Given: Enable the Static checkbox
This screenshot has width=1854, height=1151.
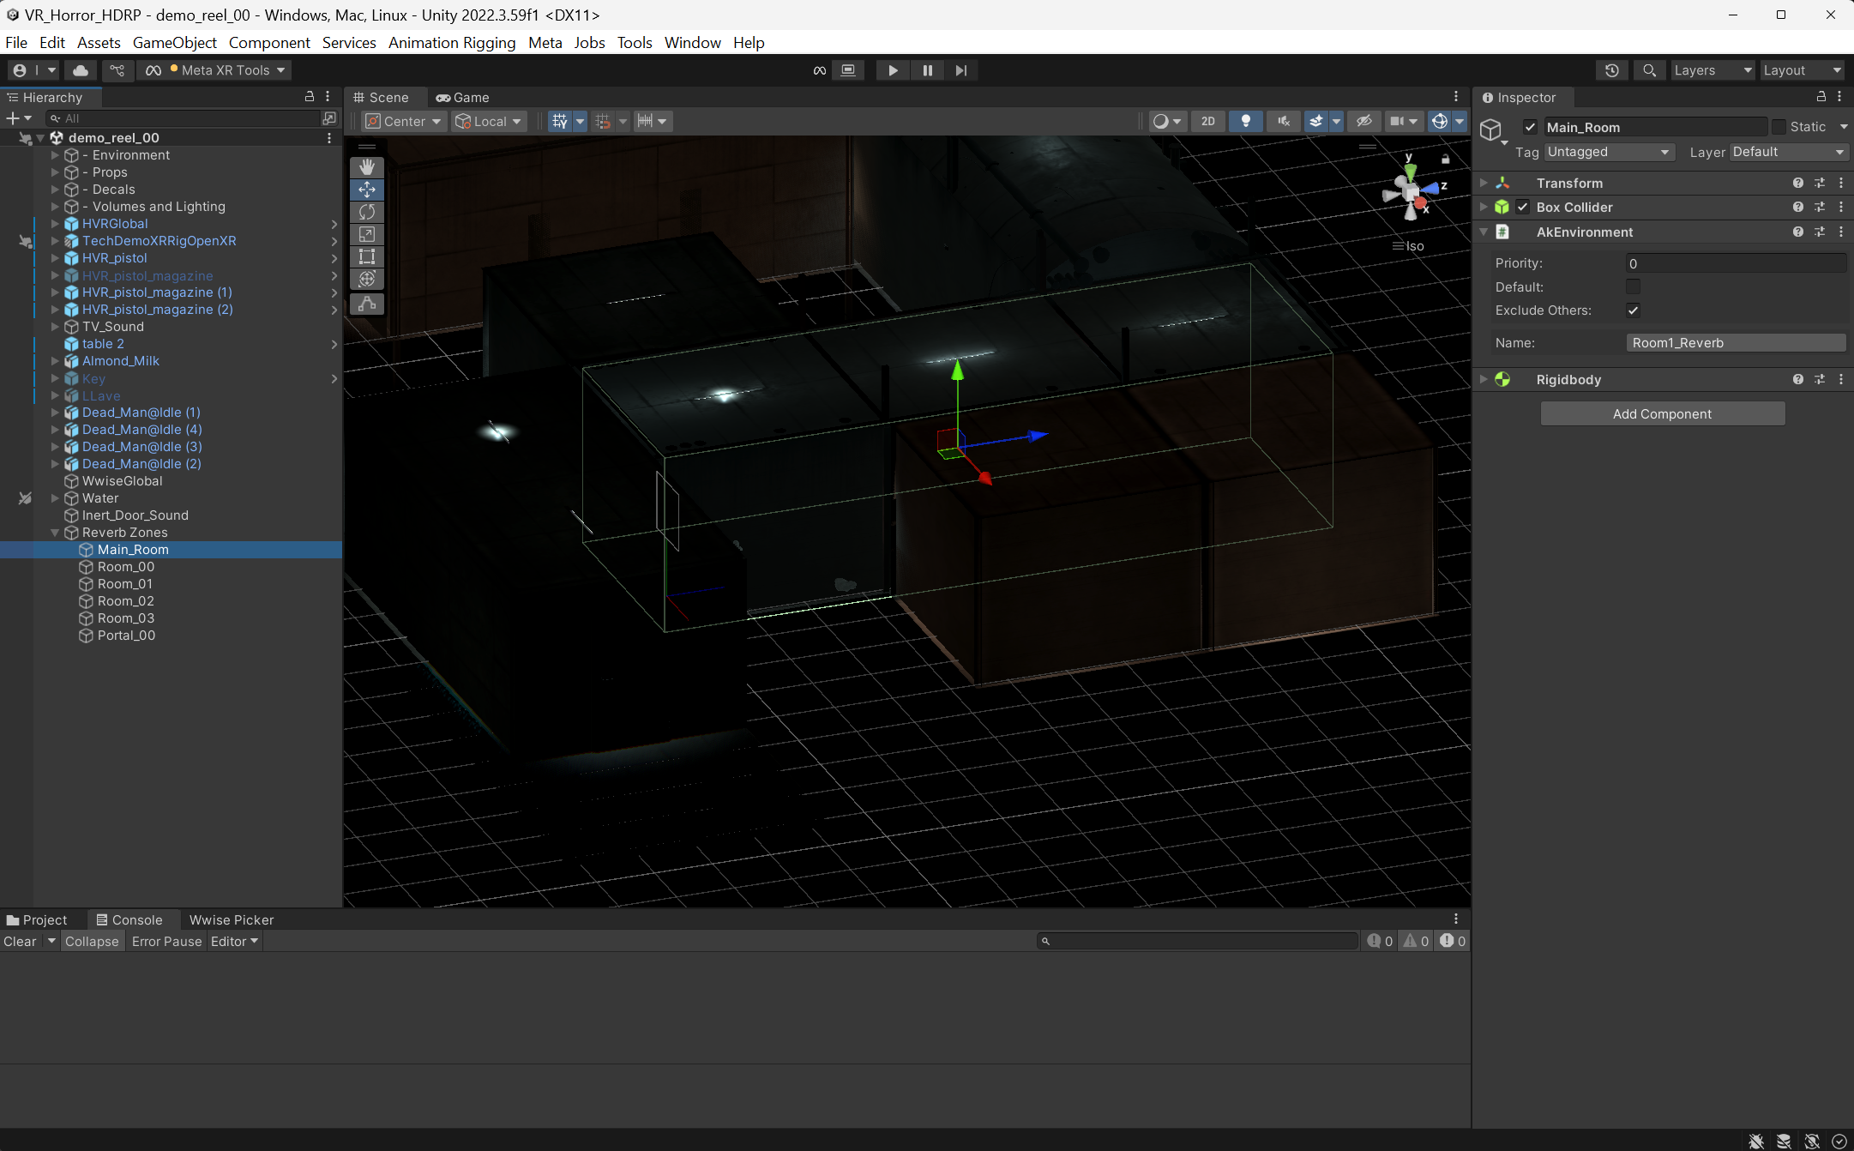Looking at the screenshot, I should [1779, 127].
